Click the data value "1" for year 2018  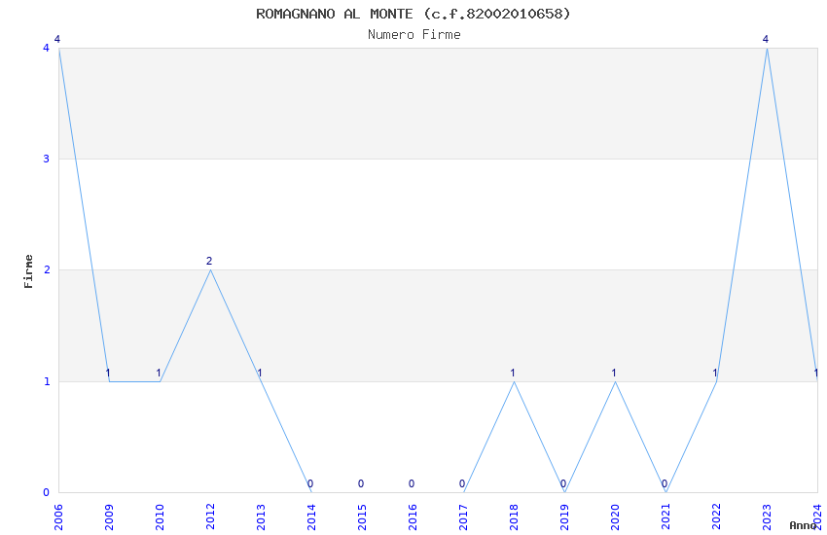click(513, 373)
